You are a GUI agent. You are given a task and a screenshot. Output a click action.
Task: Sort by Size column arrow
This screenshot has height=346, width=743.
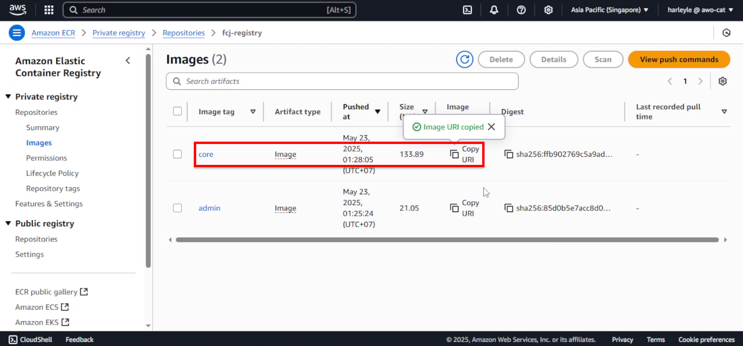click(425, 111)
